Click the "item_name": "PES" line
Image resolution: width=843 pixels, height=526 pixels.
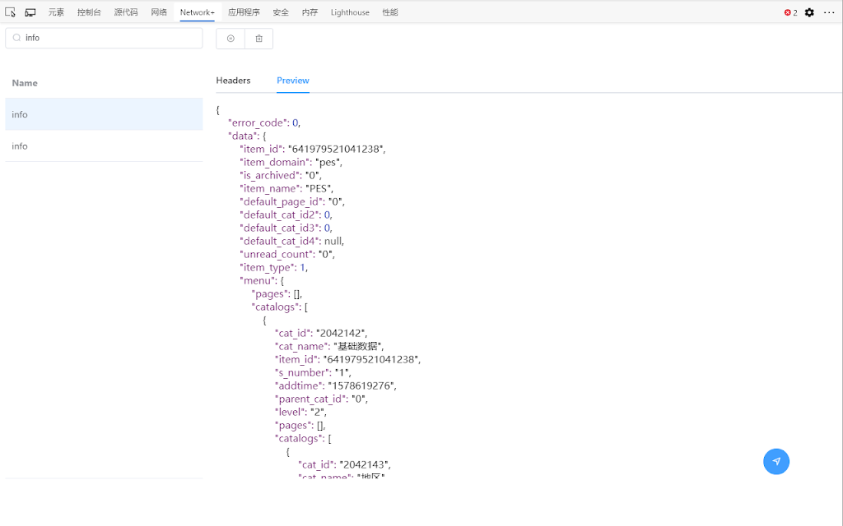pos(286,188)
